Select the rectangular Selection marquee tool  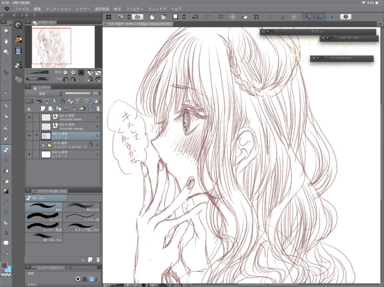tap(6, 83)
